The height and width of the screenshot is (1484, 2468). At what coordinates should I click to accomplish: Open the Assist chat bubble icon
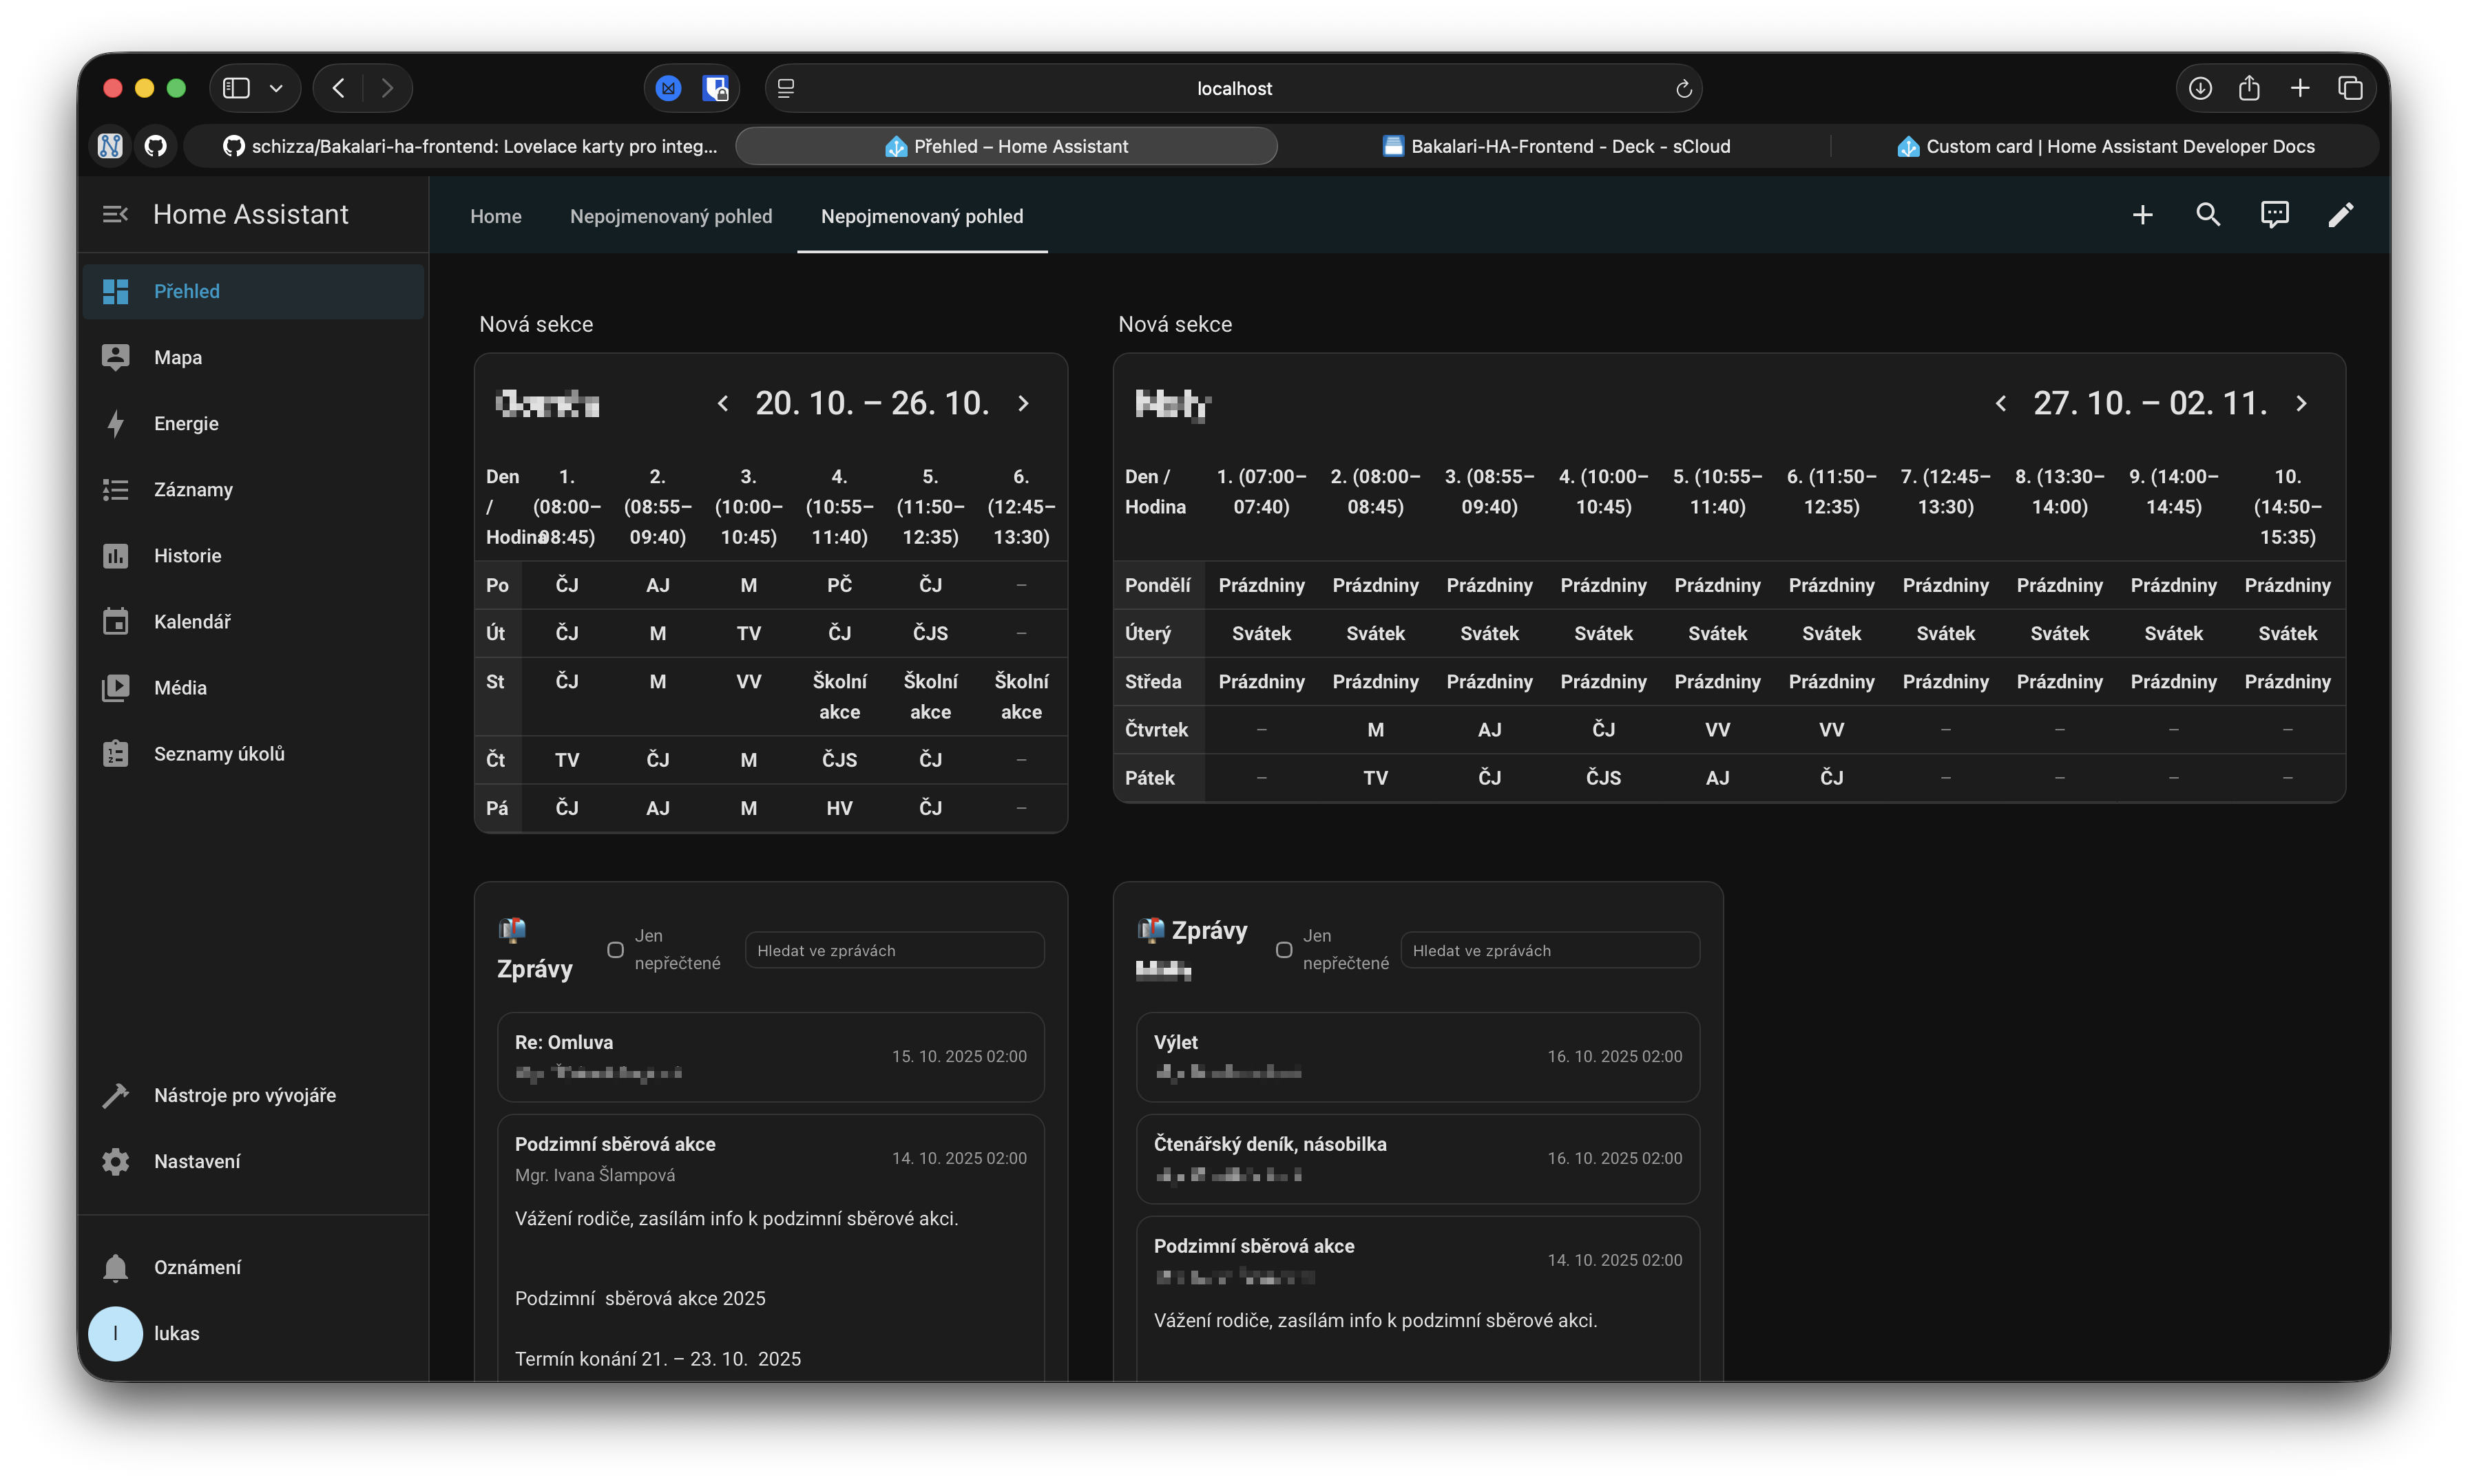(2274, 215)
